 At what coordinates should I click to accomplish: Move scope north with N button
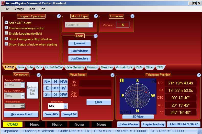tap(55, 82)
